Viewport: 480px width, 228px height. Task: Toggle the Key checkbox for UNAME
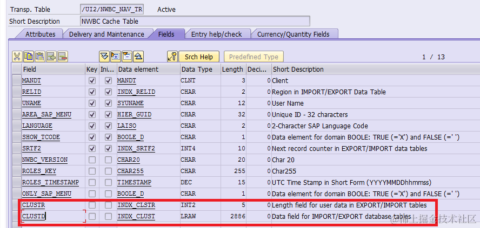click(92, 103)
